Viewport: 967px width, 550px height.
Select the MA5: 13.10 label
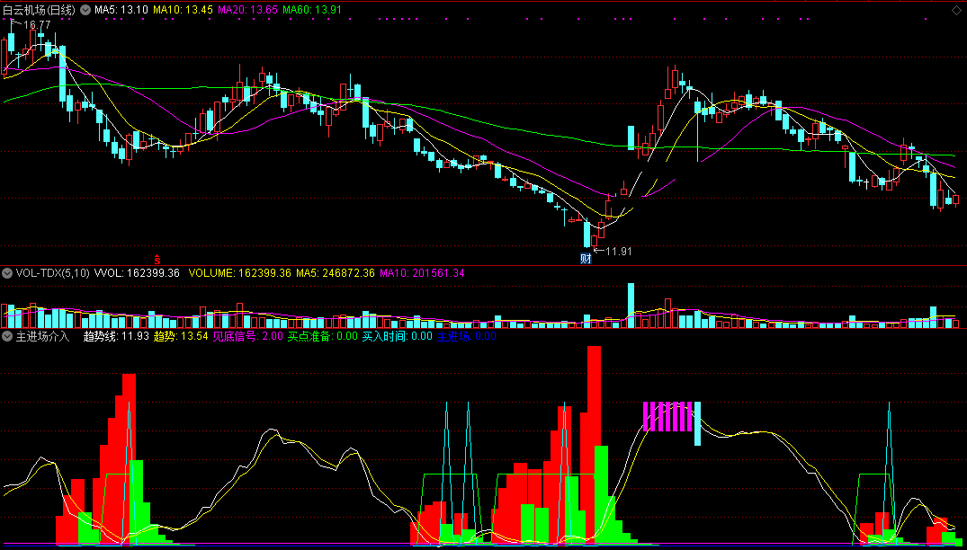coord(121,10)
